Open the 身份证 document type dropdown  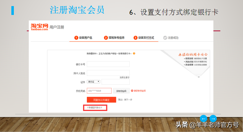[x=94, y=82]
